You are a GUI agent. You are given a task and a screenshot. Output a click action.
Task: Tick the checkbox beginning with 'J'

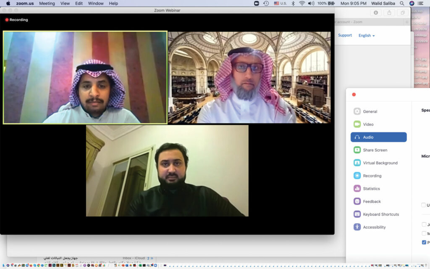tap(424, 224)
